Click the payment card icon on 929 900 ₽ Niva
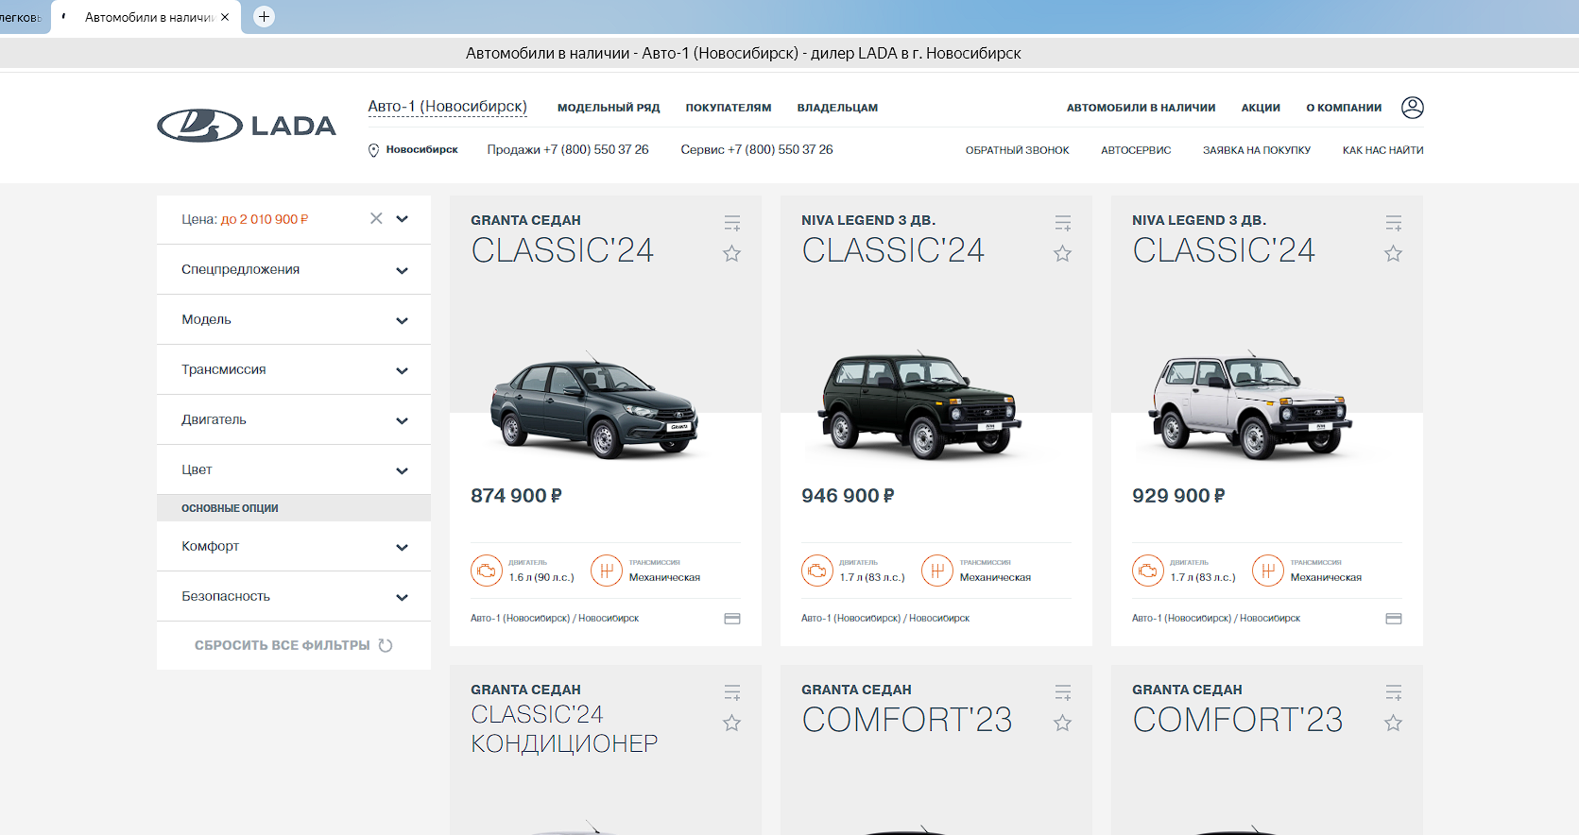The width and height of the screenshot is (1579, 835). coord(1394,619)
